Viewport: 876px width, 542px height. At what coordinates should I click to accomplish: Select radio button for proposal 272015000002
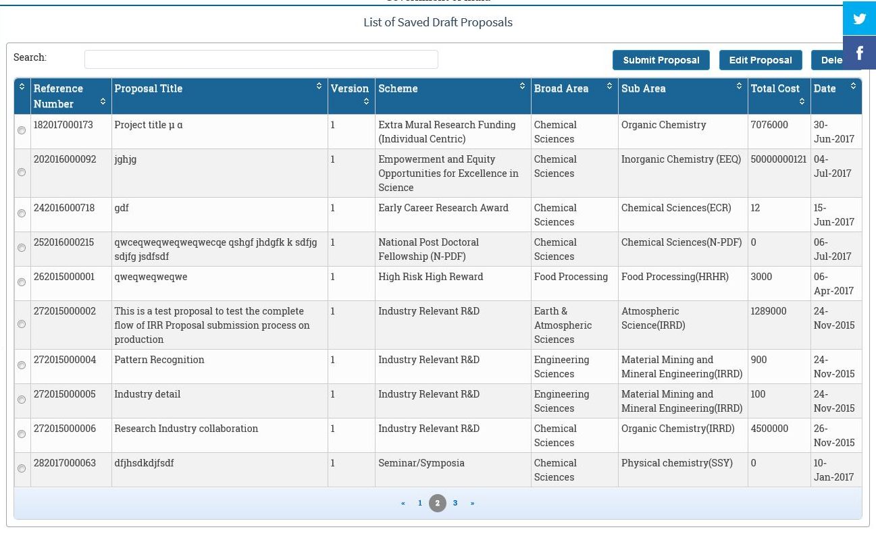tap(22, 324)
